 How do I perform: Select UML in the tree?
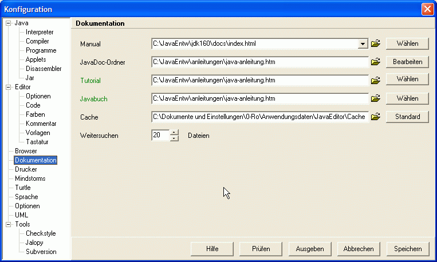point(21,215)
